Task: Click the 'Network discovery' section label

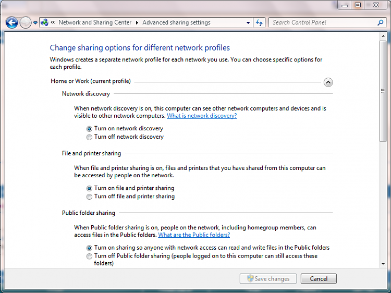Action: [86, 94]
